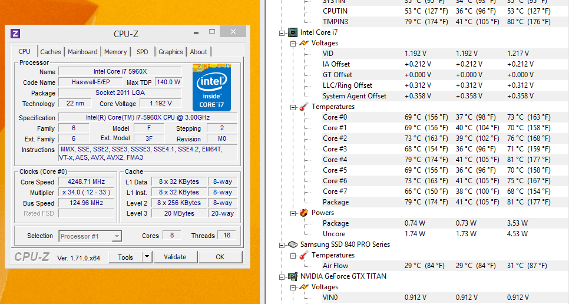Collapse Voltages node under Intel Core i7
Image resolution: width=569 pixels, height=304 pixels.
[293, 44]
